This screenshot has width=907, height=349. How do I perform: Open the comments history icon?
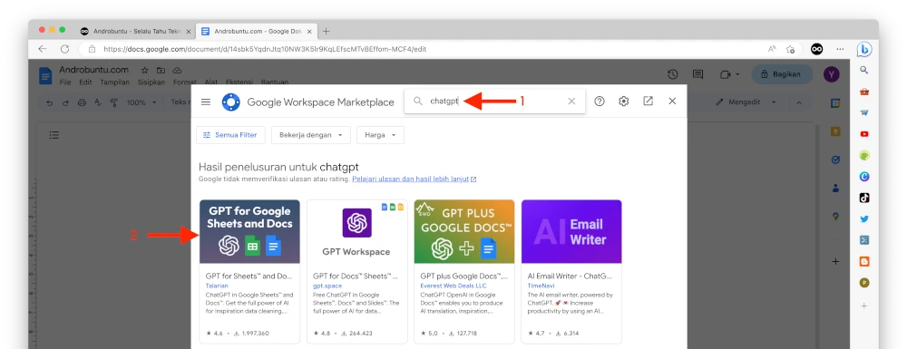click(x=698, y=74)
